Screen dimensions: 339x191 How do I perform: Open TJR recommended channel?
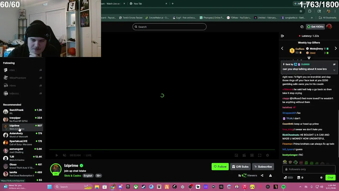23,158
